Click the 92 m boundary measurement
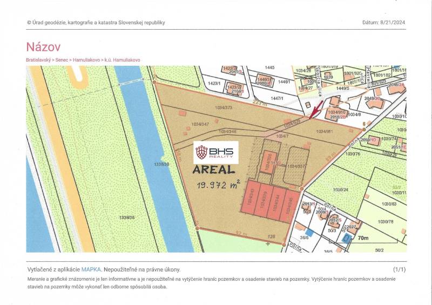The image size is (432, 305). click(241, 234)
